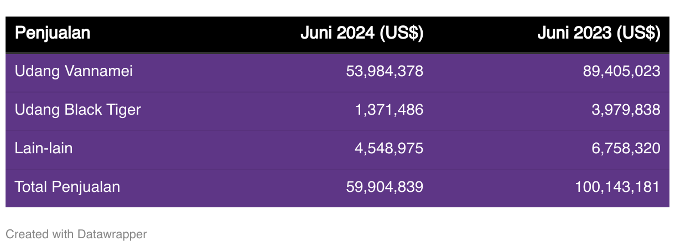Open the Created with Datawrapper link
Viewport: 675px width, 247px height.
[76, 234]
